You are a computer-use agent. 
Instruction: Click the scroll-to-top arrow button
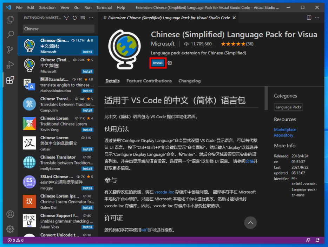tap(250, 223)
